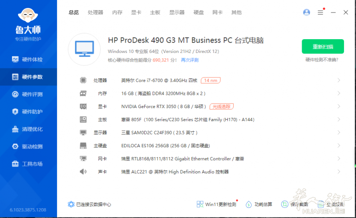The width and height of the screenshot is (356, 218).
Task: Click the DDR4 3200MHz memory text
Action: pos(163,93)
